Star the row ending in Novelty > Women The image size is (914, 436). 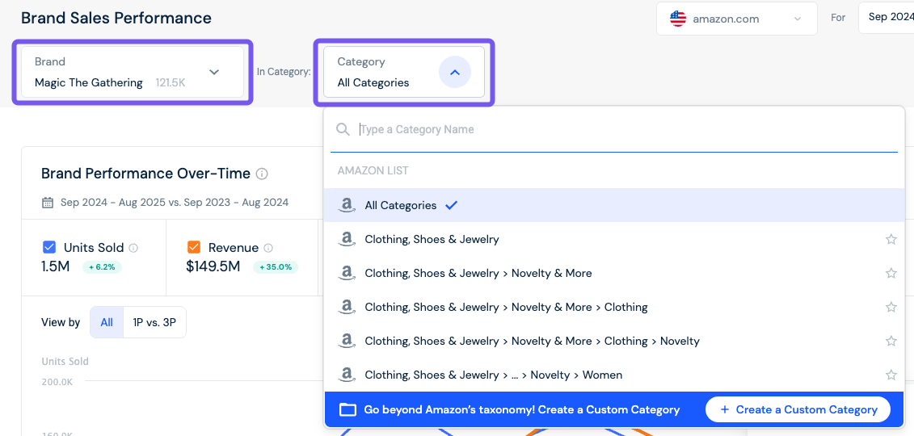(891, 375)
